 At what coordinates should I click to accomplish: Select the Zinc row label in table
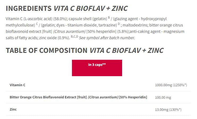(x=13, y=109)
